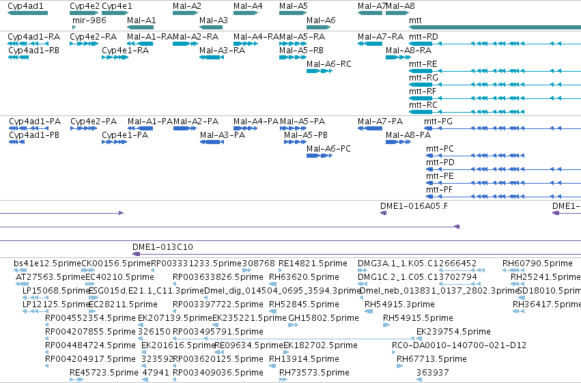
Task: Select the mtt-RG transcript
Action: pos(495,85)
